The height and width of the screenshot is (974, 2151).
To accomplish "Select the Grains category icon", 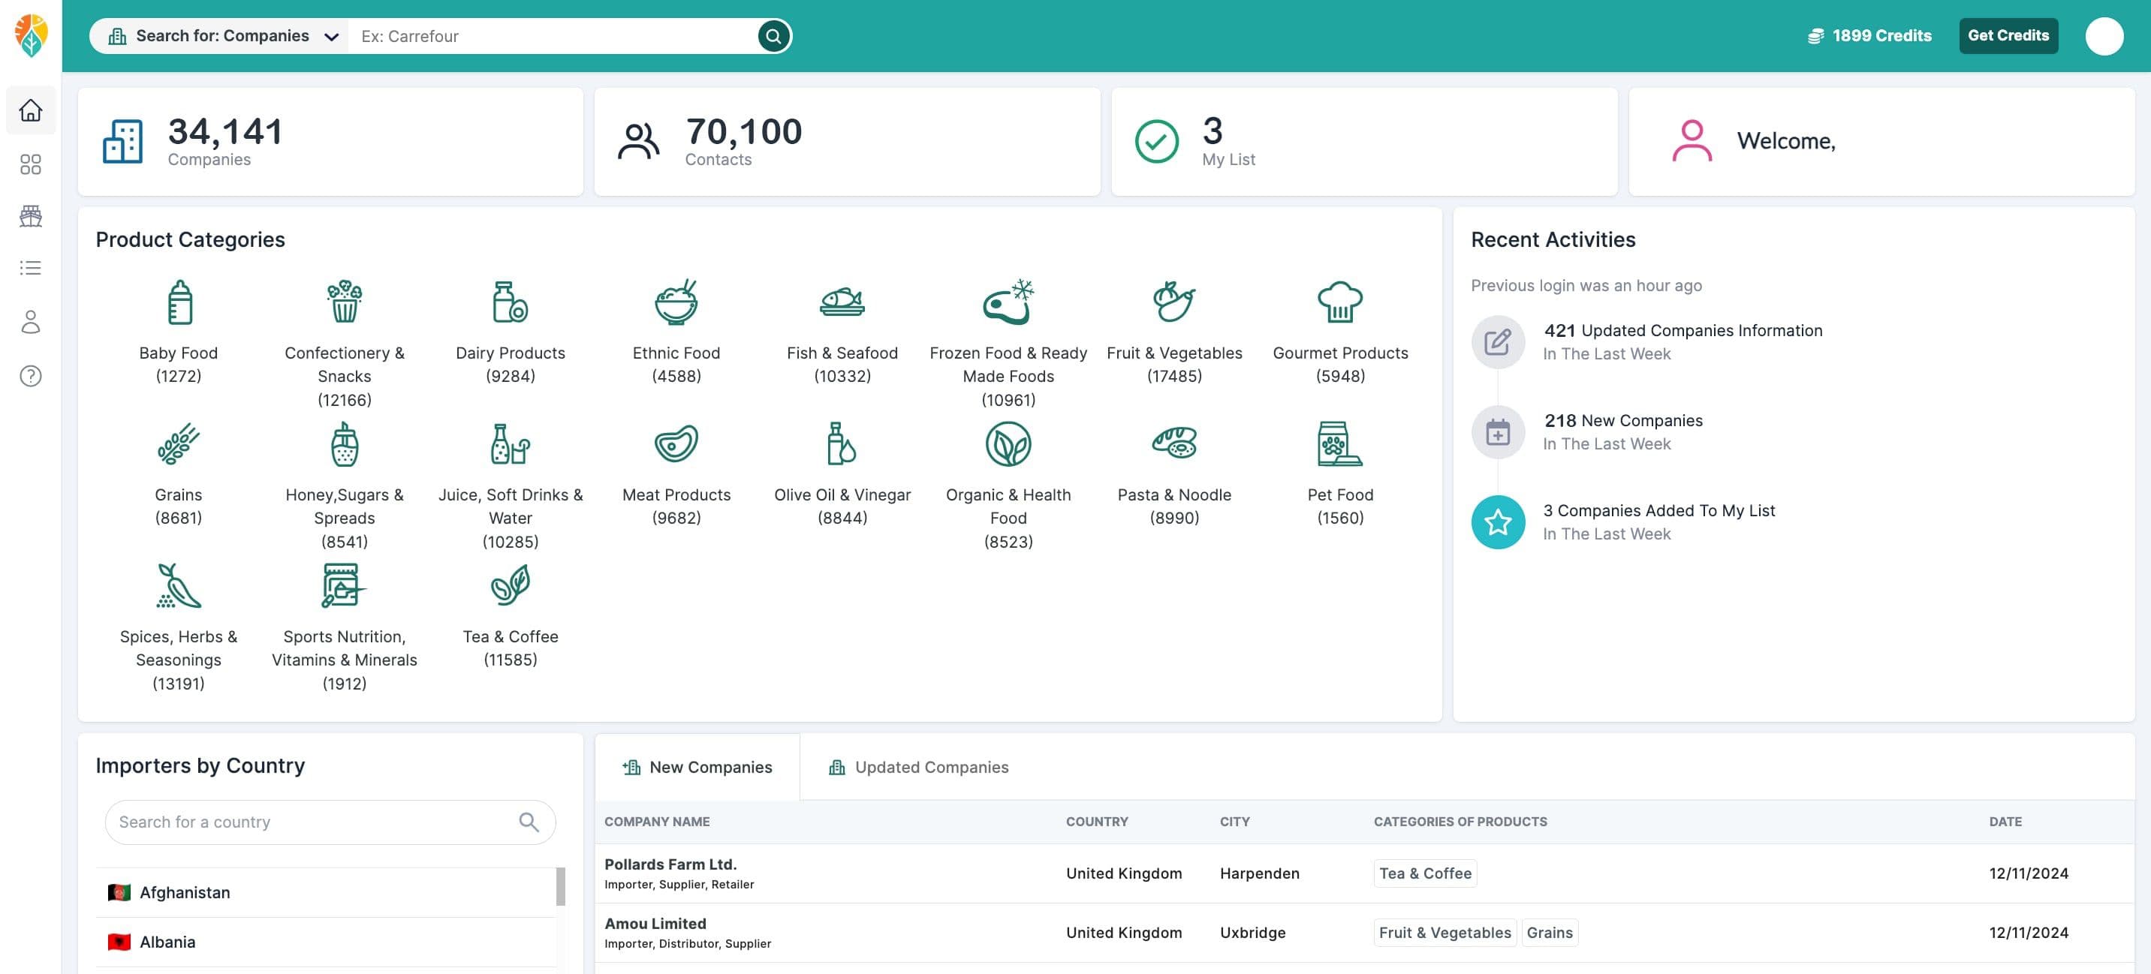I will click(179, 443).
